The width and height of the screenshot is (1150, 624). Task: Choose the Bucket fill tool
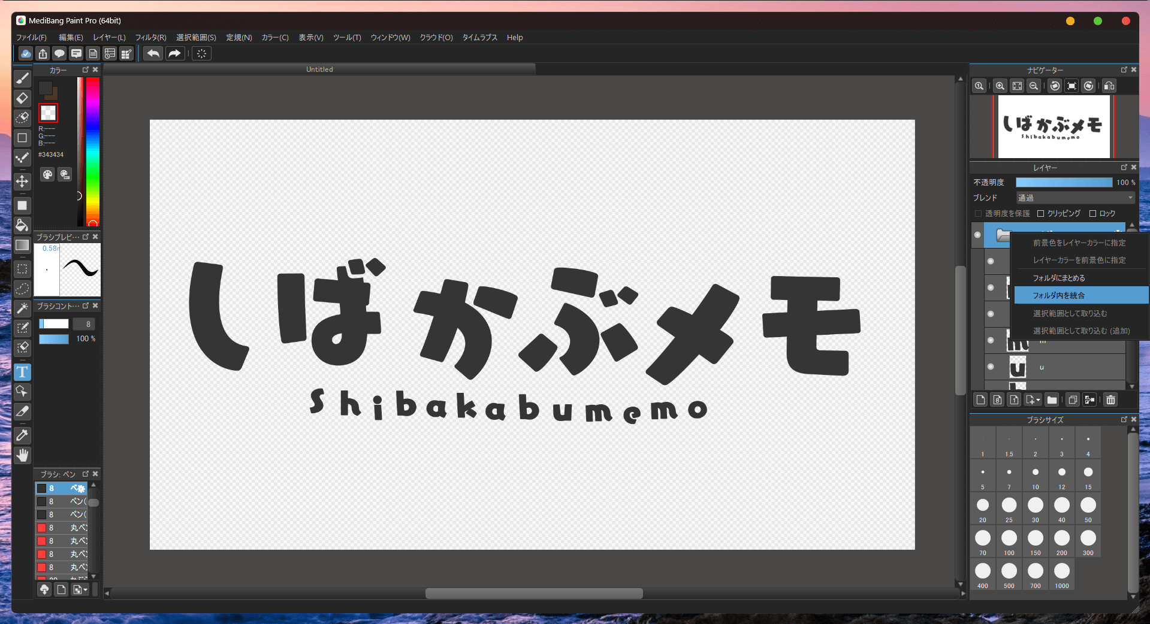pyautogui.click(x=22, y=225)
